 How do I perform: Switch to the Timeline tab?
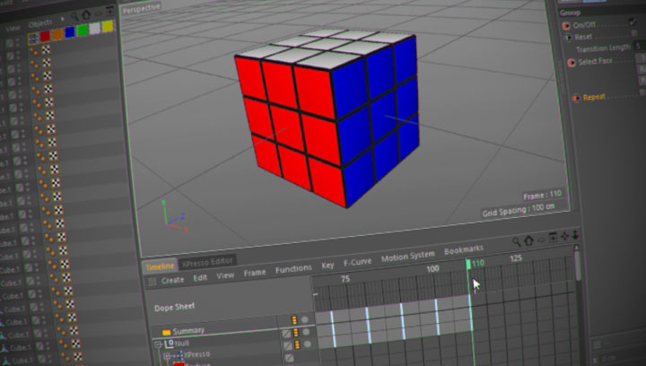click(160, 266)
